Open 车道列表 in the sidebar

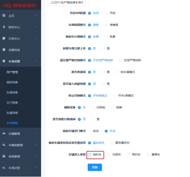point(12,113)
